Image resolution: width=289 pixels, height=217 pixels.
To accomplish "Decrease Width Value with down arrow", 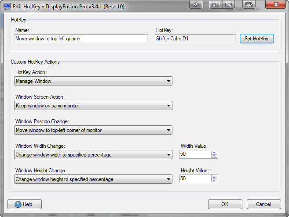I will point(214,156).
